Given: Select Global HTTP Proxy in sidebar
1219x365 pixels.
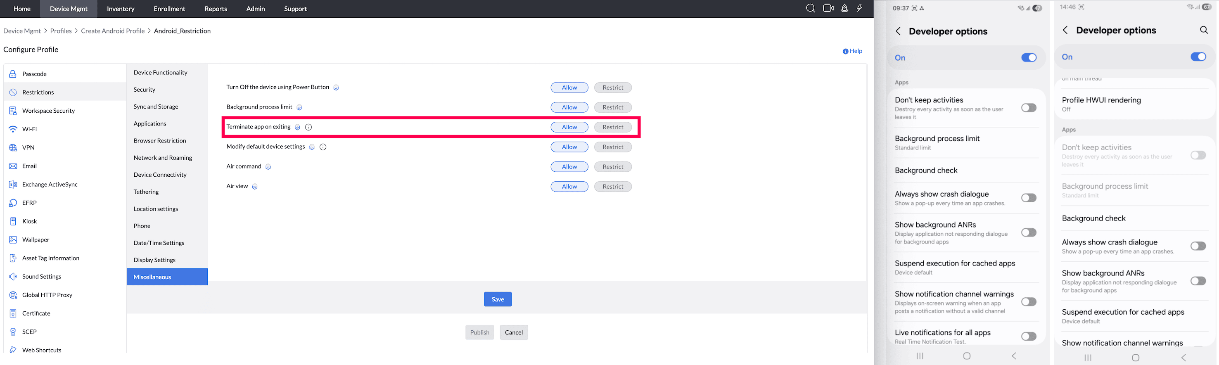Looking at the screenshot, I should coord(65,295).
